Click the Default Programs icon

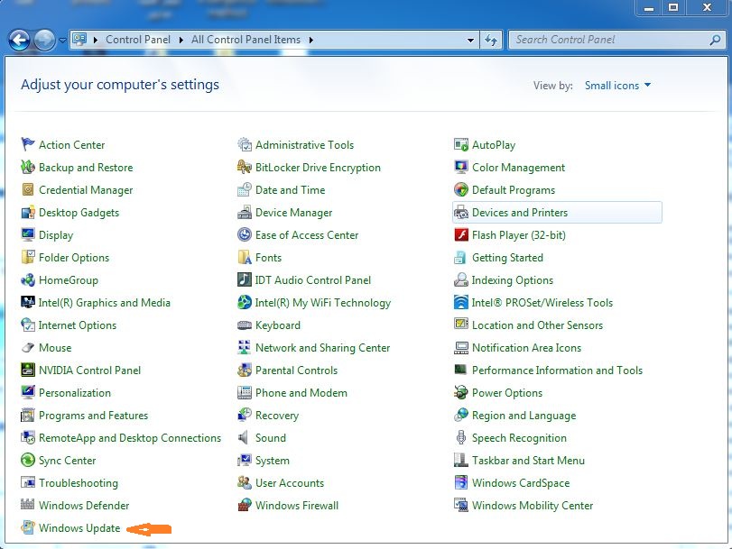pyautogui.click(x=460, y=189)
